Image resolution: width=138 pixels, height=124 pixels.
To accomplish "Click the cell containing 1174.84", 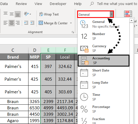I will (x=65, y=120).
